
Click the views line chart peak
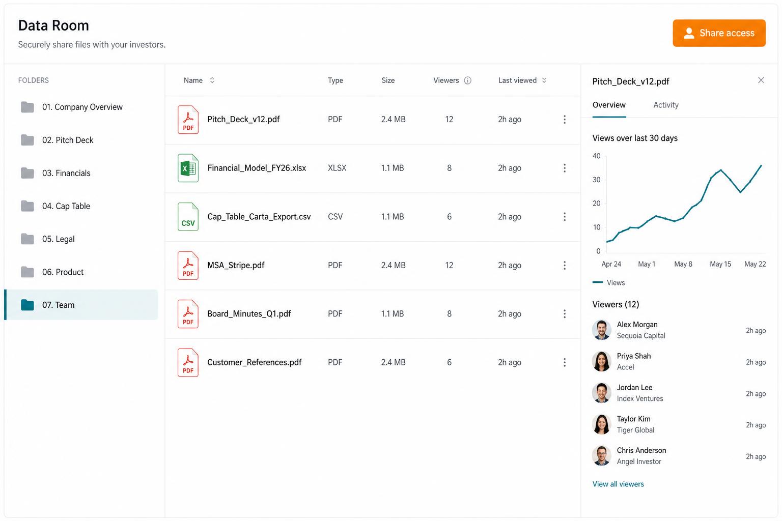(x=761, y=165)
